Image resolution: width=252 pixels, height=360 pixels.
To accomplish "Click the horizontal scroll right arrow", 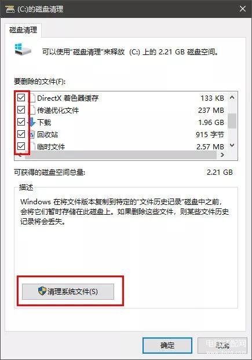I will tap(222, 155).
